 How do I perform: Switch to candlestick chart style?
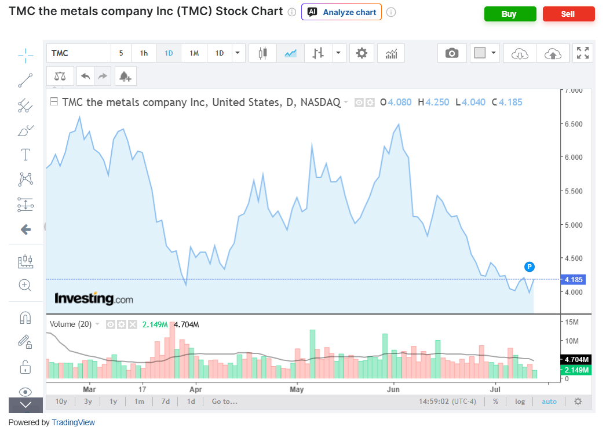point(263,53)
